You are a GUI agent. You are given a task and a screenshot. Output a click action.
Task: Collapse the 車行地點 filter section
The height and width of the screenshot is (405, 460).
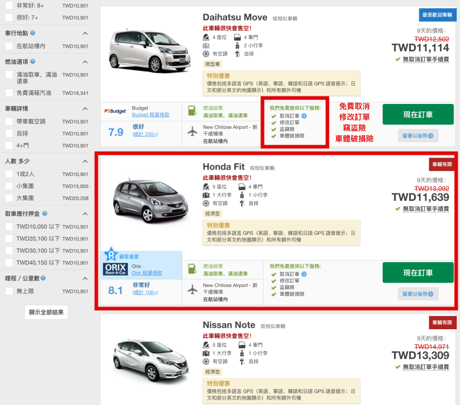click(85, 33)
